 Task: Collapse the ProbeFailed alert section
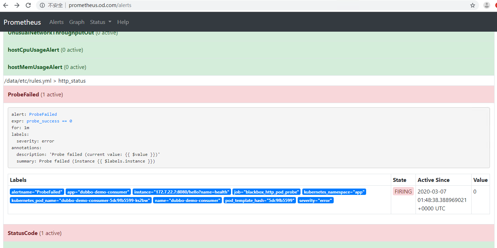tap(23, 95)
